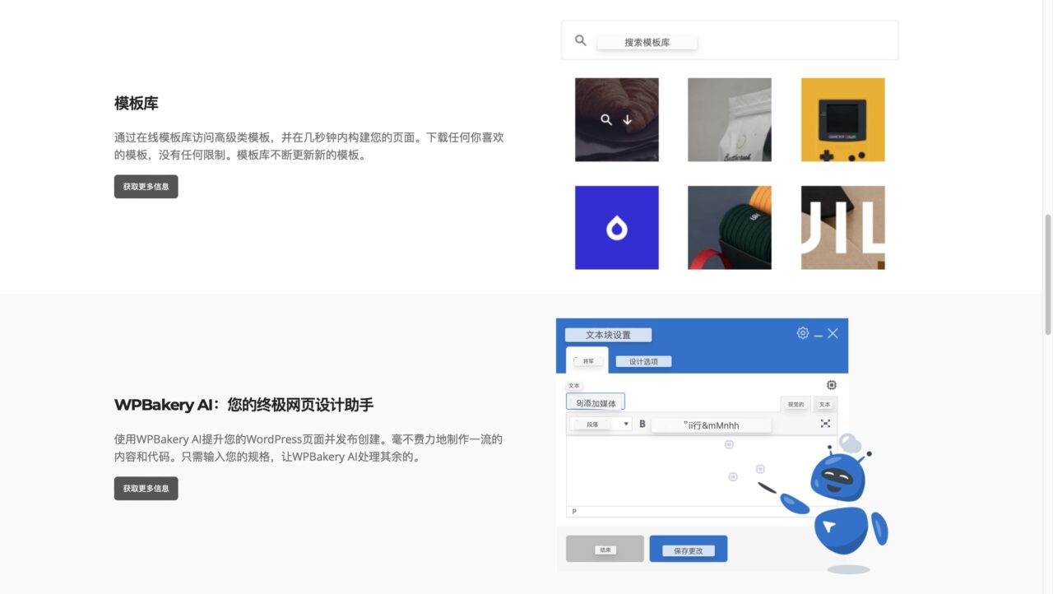The width and height of the screenshot is (1053, 594).
Task: Click the search template library field
Action: tap(730, 40)
